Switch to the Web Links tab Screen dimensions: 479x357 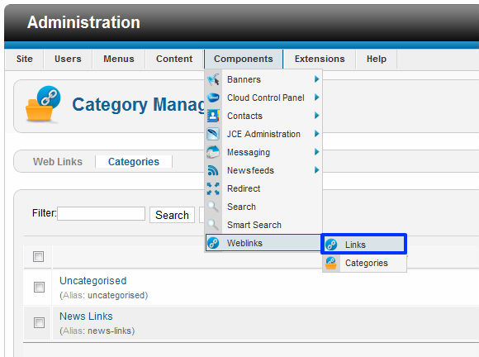[58, 161]
